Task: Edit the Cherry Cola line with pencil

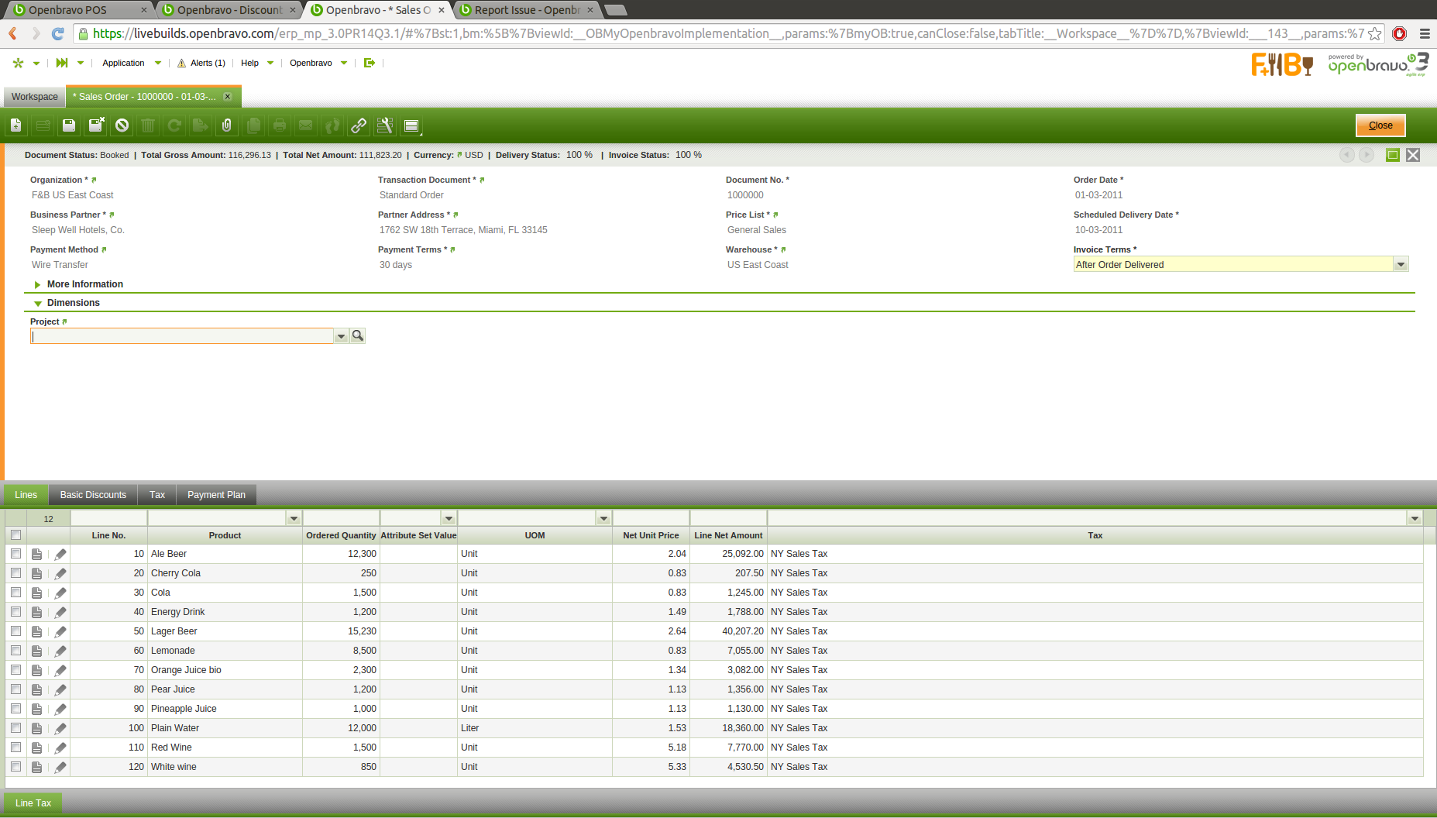Action: pyautogui.click(x=60, y=573)
